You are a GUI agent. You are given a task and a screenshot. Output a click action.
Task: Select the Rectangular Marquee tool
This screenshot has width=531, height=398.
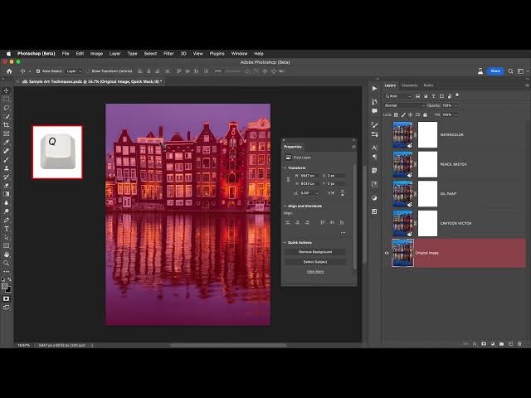[x=7, y=99]
